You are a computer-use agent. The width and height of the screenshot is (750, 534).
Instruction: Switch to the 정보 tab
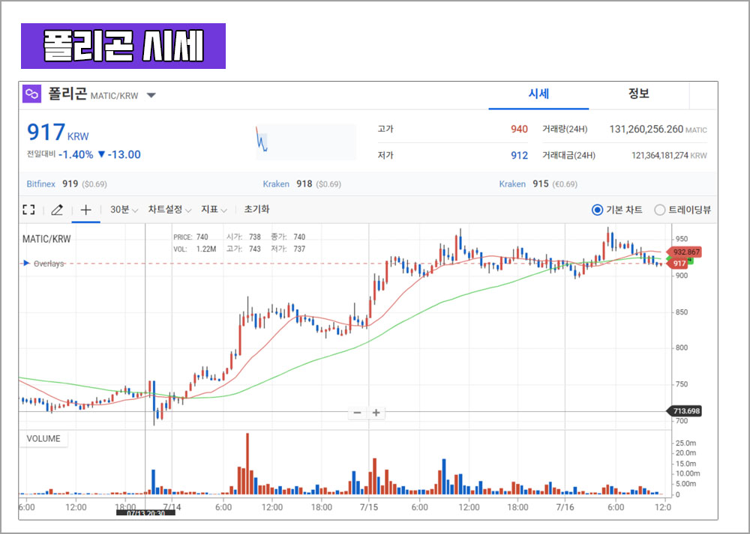tap(638, 94)
